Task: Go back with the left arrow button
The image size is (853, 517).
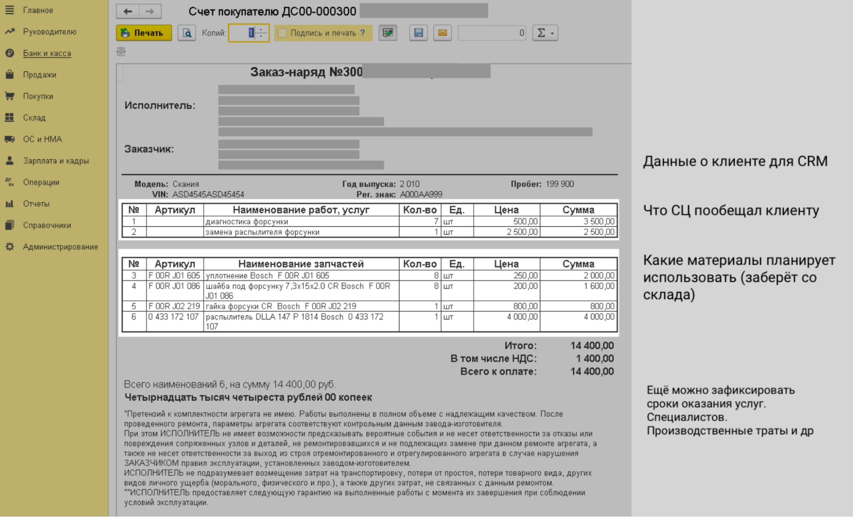Action: (x=128, y=11)
